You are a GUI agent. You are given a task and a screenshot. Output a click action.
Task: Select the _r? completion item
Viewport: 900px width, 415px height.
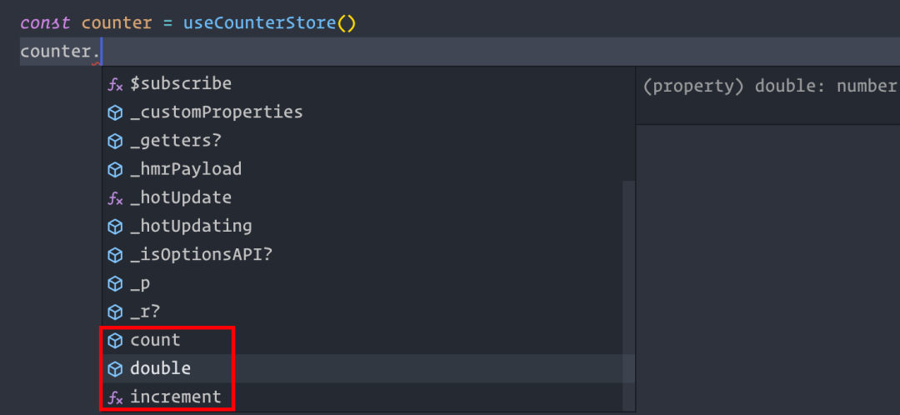pos(145,312)
